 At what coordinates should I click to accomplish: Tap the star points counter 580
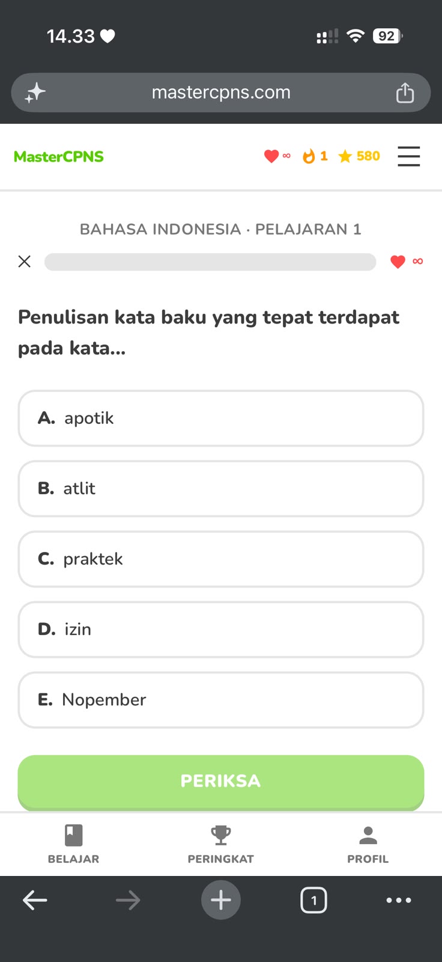tap(359, 156)
